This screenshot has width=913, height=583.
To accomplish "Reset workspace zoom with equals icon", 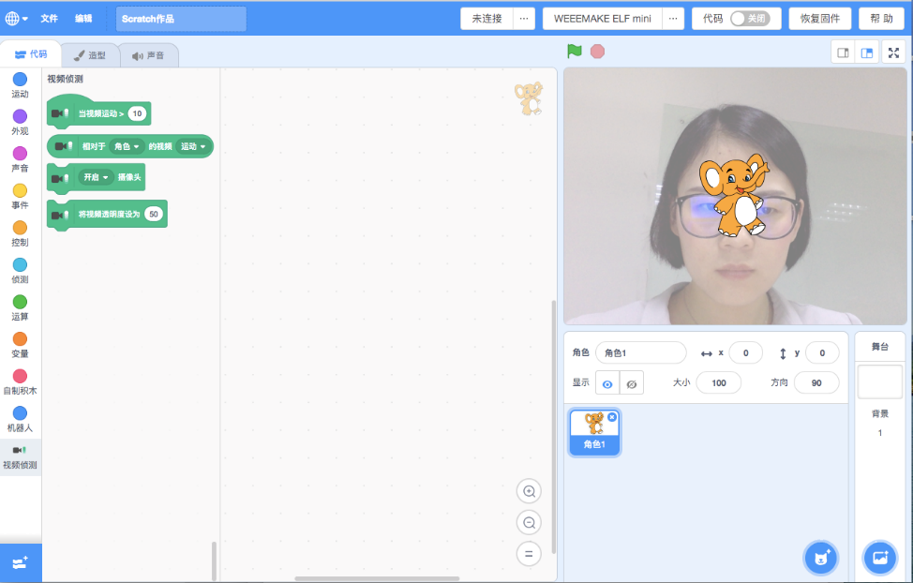I will (x=529, y=554).
